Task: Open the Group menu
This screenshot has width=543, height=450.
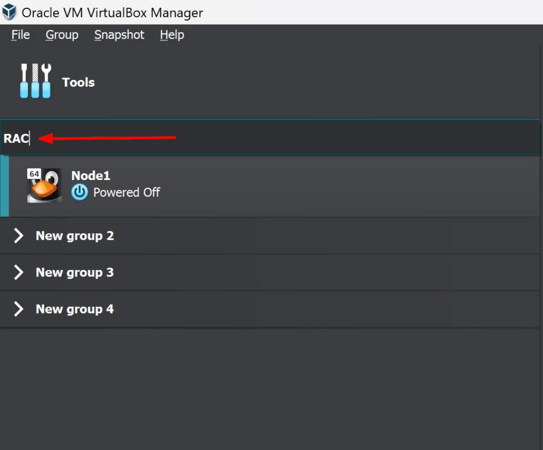Action: (x=61, y=35)
